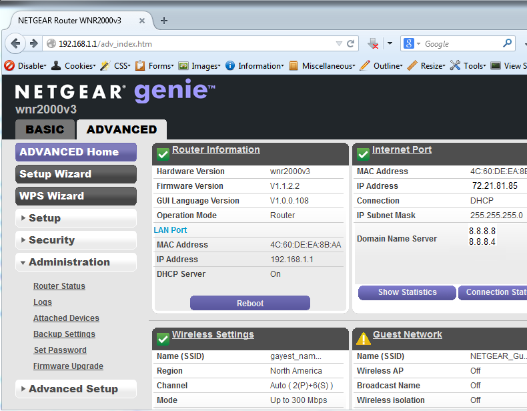The width and height of the screenshot is (527, 411).
Task: Open the Firmware Upgrade link
Action: [x=68, y=366]
